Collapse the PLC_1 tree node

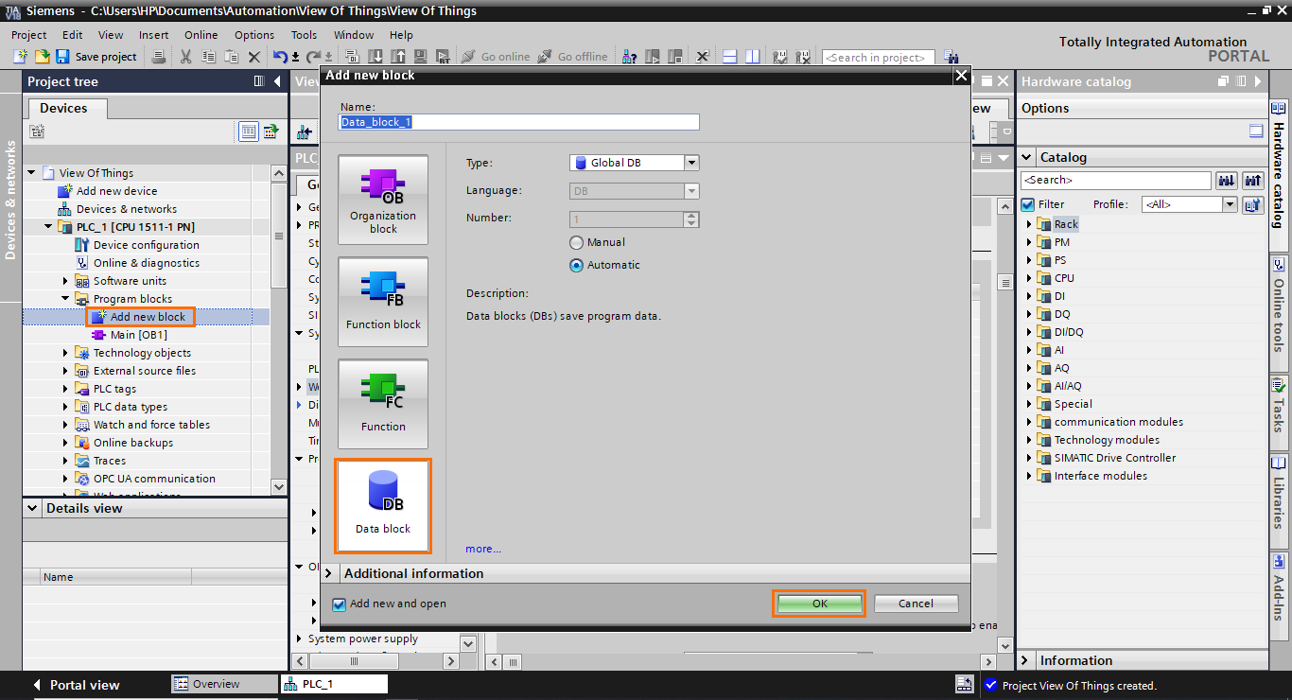[49, 227]
